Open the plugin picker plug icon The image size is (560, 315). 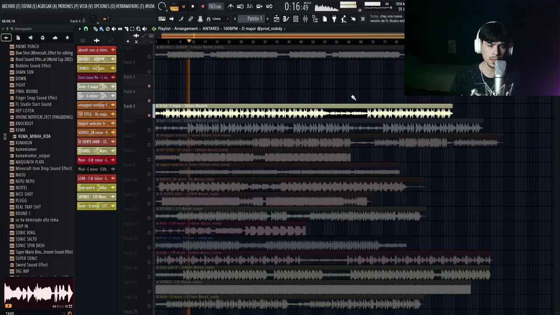[334, 19]
